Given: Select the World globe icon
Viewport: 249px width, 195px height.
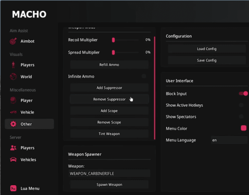Looking at the screenshot, I should click(x=13, y=77).
